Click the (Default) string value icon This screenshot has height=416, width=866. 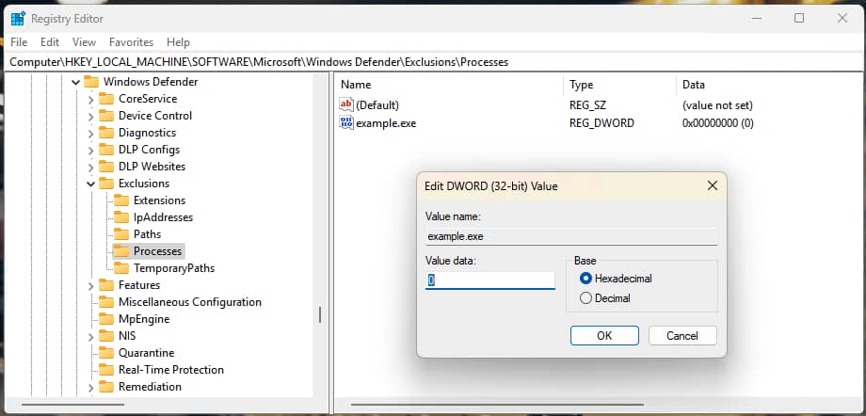pos(346,104)
